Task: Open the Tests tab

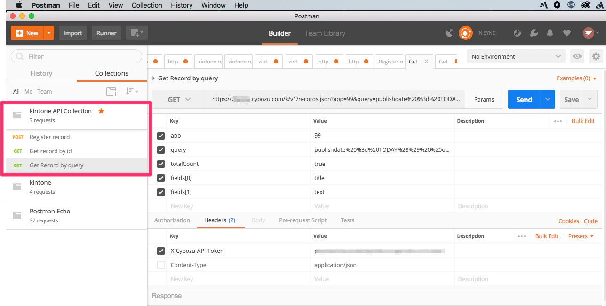Action: coord(347,220)
